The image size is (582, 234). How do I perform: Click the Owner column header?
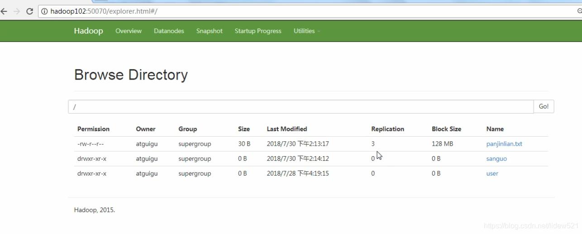(146, 129)
